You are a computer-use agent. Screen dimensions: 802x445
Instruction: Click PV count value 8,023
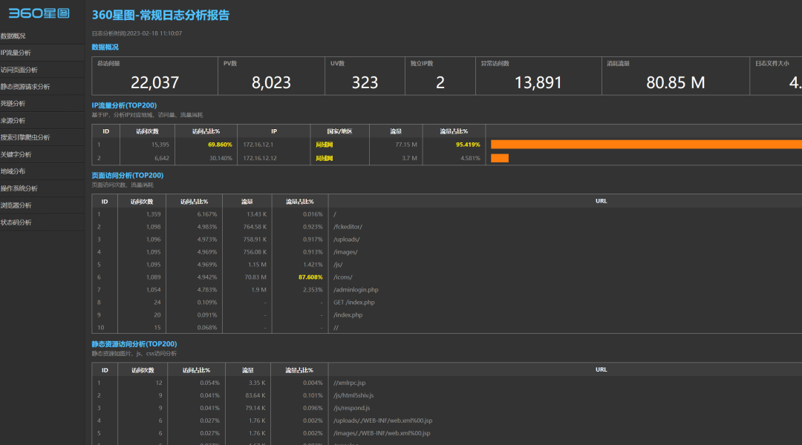click(271, 82)
